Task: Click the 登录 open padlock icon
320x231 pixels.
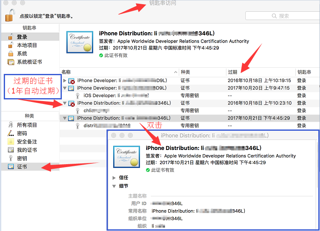Action: 10,37
